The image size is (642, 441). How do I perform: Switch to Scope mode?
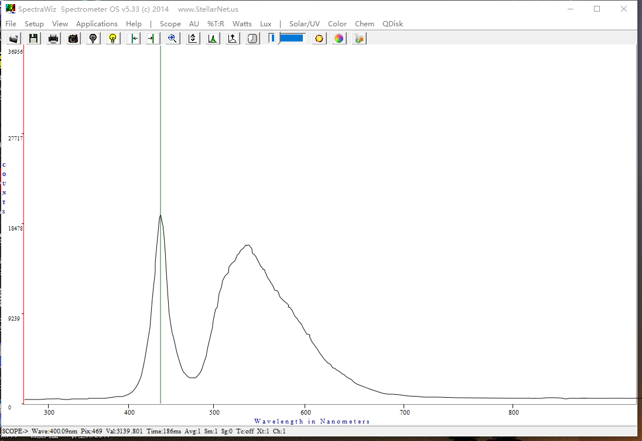point(170,24)
